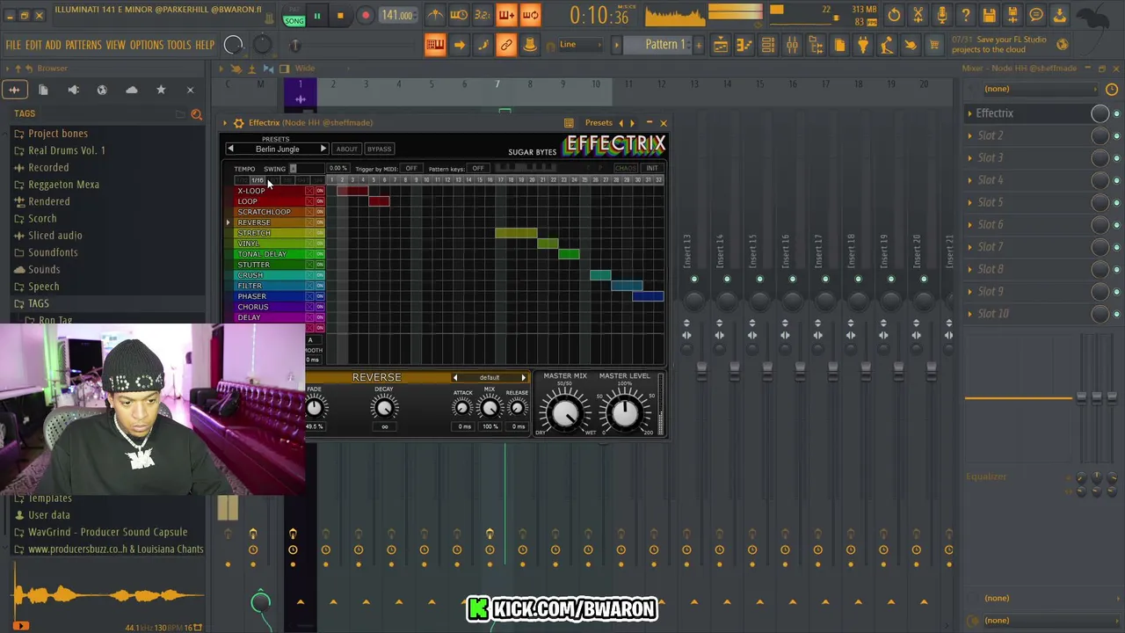This screenshot has height=633, width=1125.
Task: Select the browser speaker sounds icon
Action: tap(73, 90)
